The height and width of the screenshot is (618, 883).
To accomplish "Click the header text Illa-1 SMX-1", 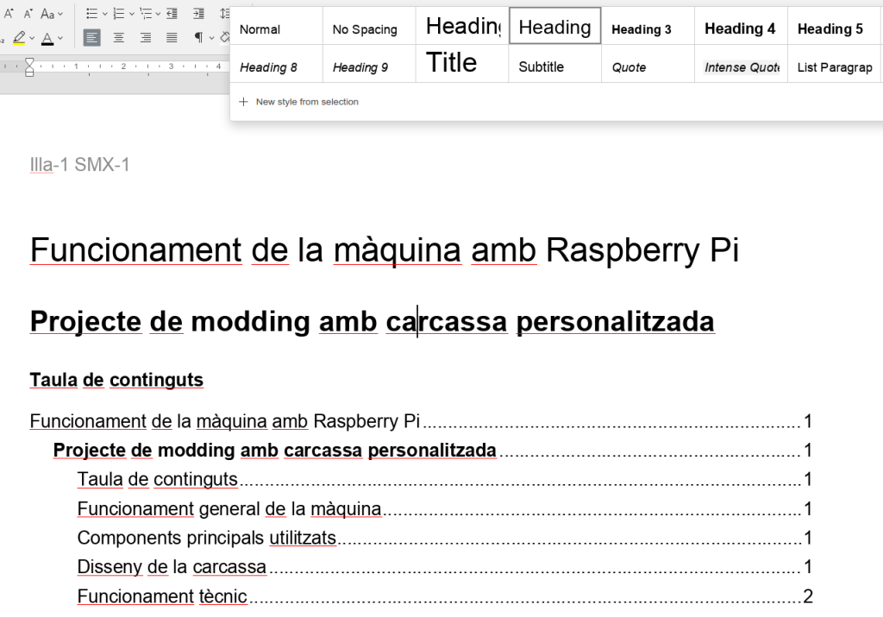I will point(79,165).
